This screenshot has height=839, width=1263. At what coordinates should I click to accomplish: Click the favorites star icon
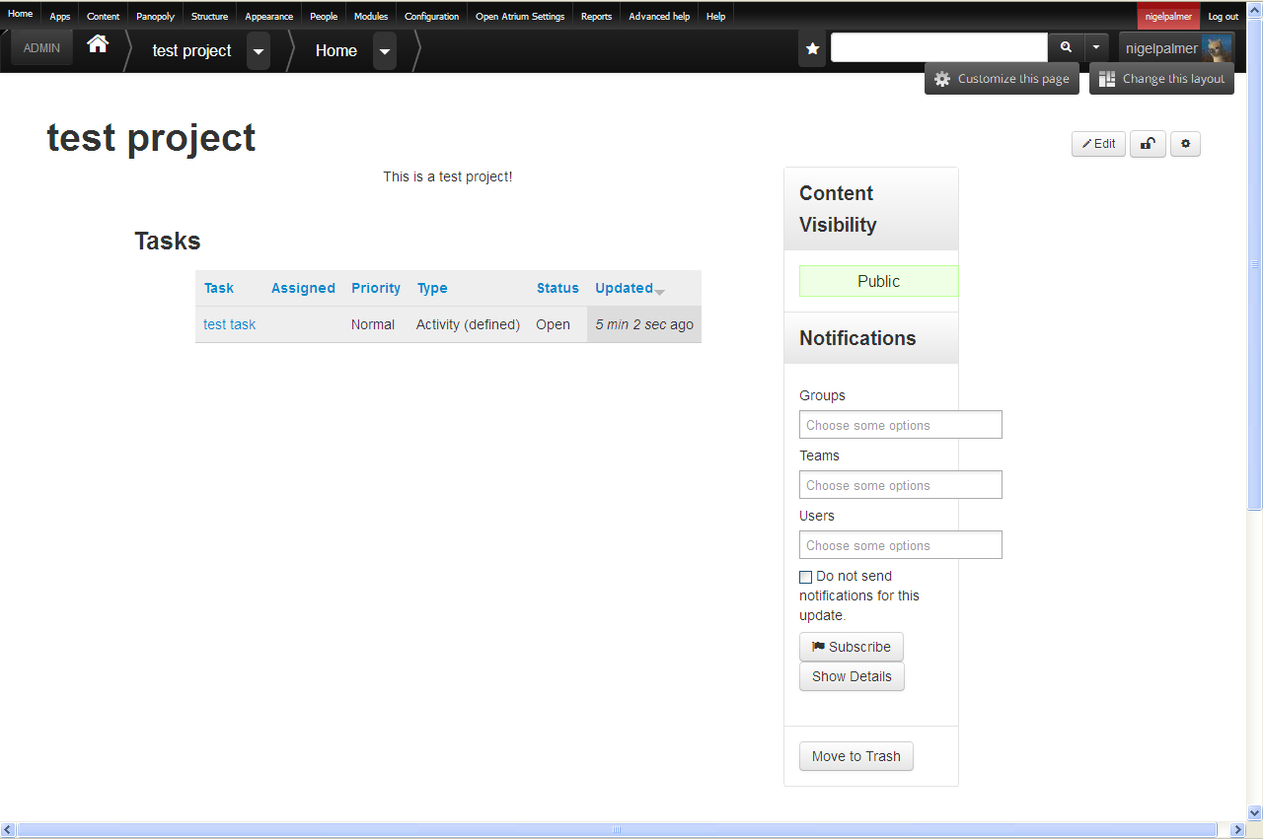[811, 48]
